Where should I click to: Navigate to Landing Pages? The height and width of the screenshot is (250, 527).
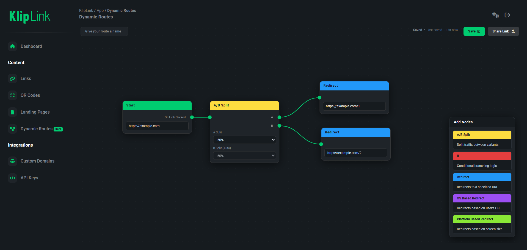[x=35, y=112]
